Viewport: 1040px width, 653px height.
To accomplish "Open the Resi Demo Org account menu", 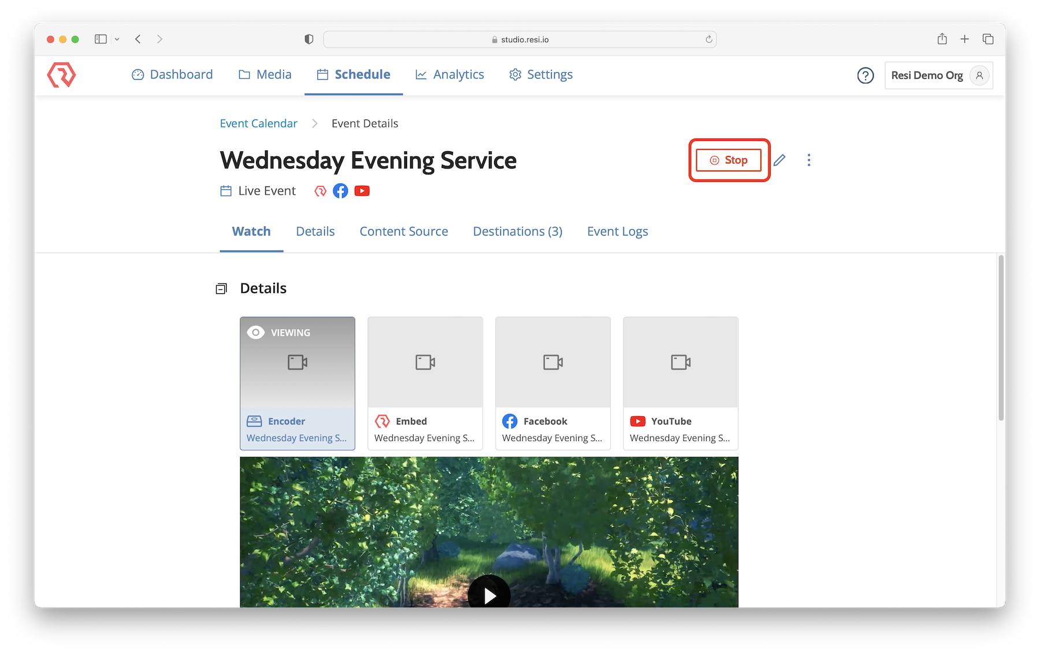I will point(938,76).
